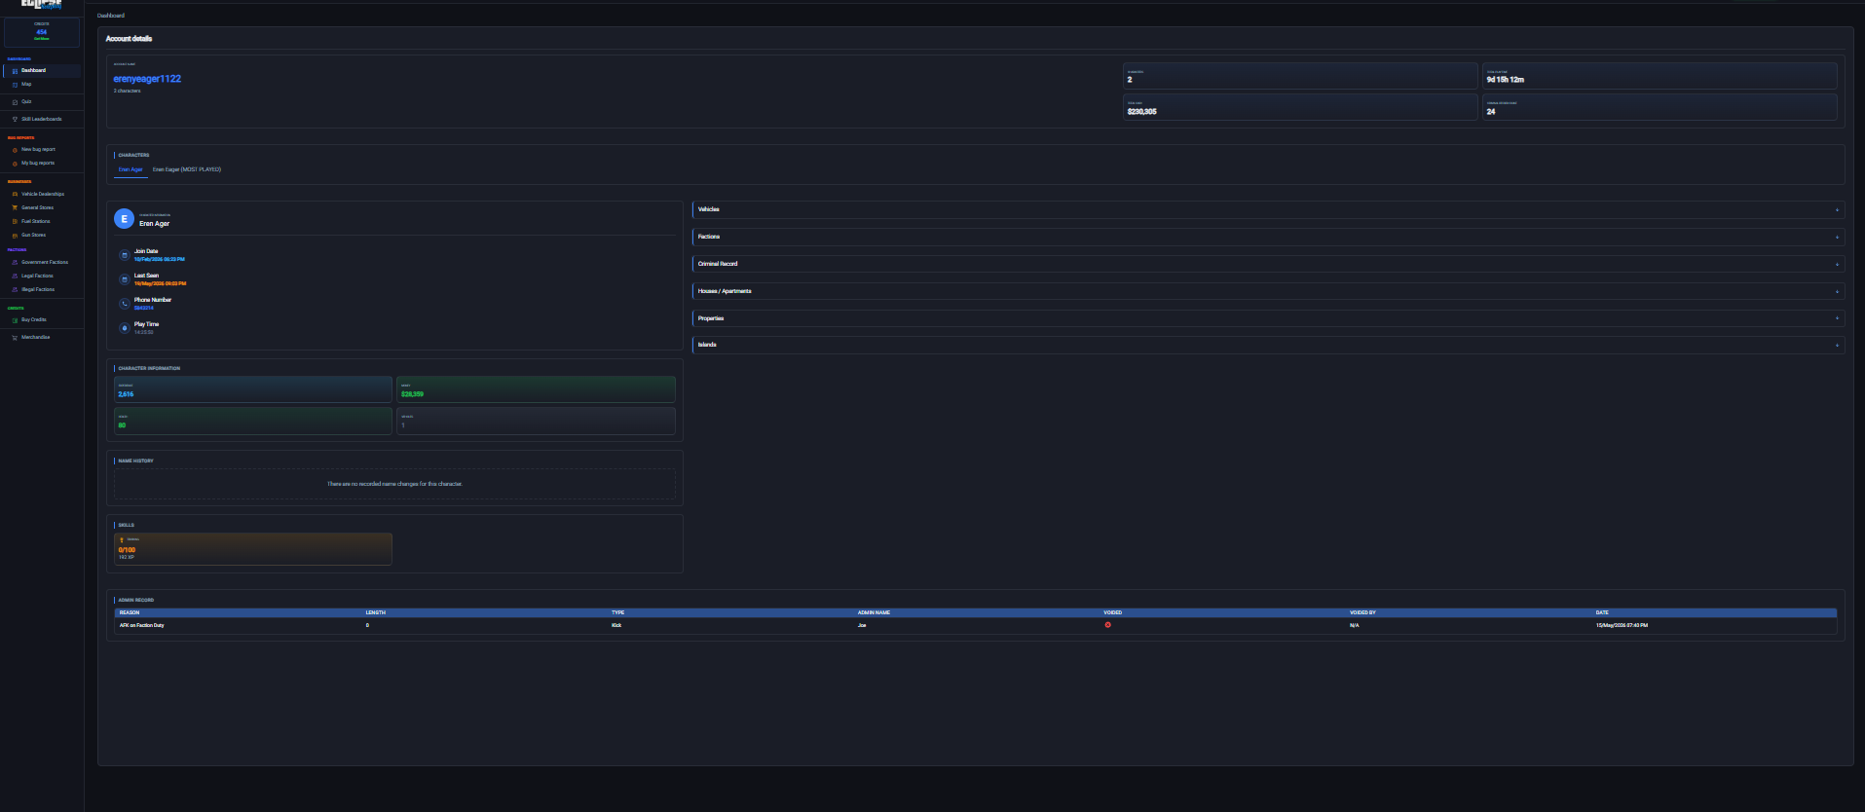Click the Quiz icon in sidebar
Screen dimensions: 1865x812
[x=15, y=102]
